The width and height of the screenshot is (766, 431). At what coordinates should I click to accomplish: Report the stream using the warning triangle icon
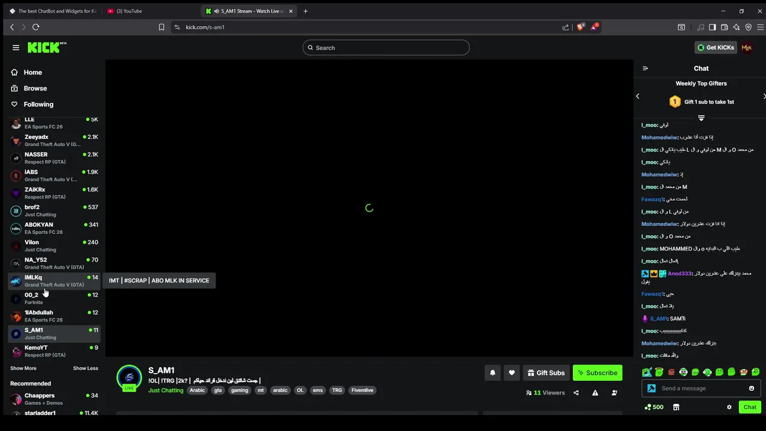pos(595,393)
